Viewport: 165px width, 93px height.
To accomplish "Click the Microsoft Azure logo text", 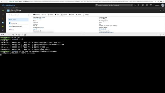I will tap(9, 5).
